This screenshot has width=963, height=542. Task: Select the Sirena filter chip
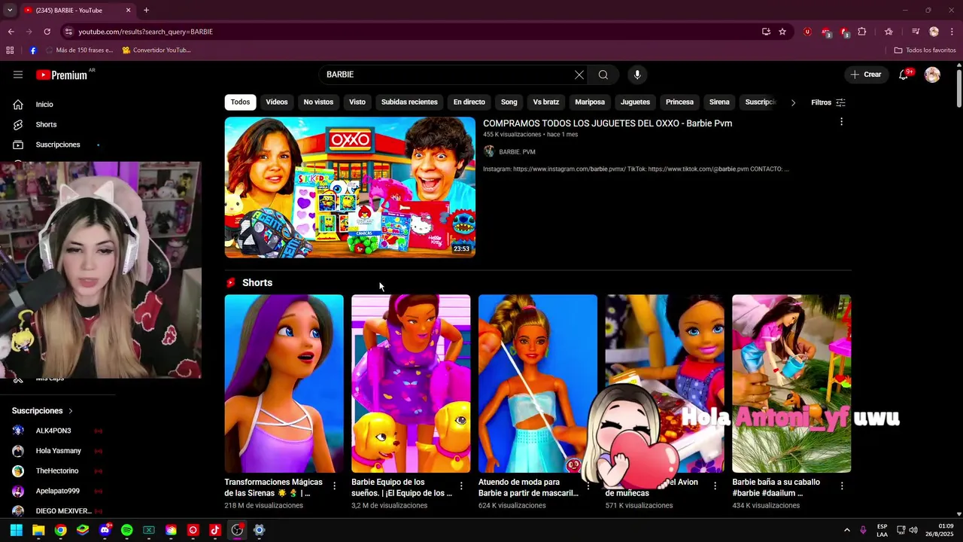pyautogui.click(x=719, y=102)
